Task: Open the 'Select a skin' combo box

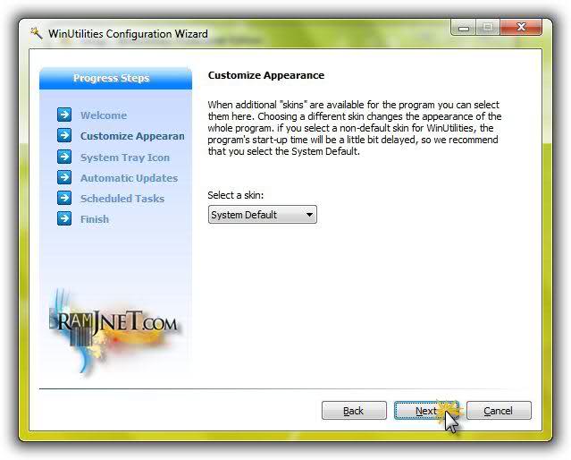Action: (x=262, y=215)
